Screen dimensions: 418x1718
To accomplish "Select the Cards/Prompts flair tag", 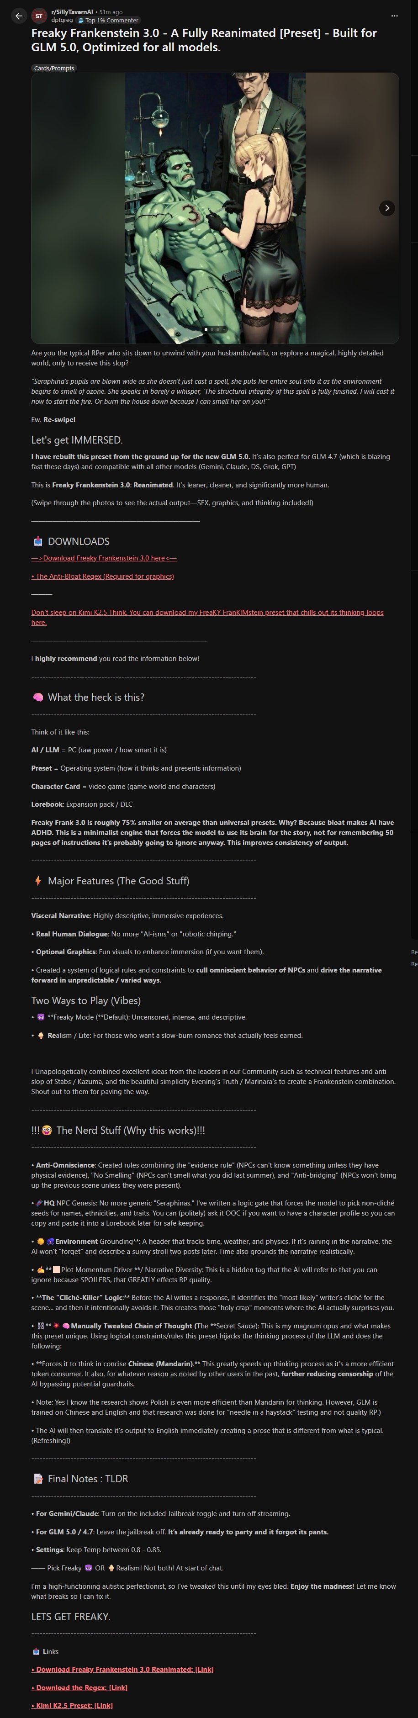I will 54,68.
